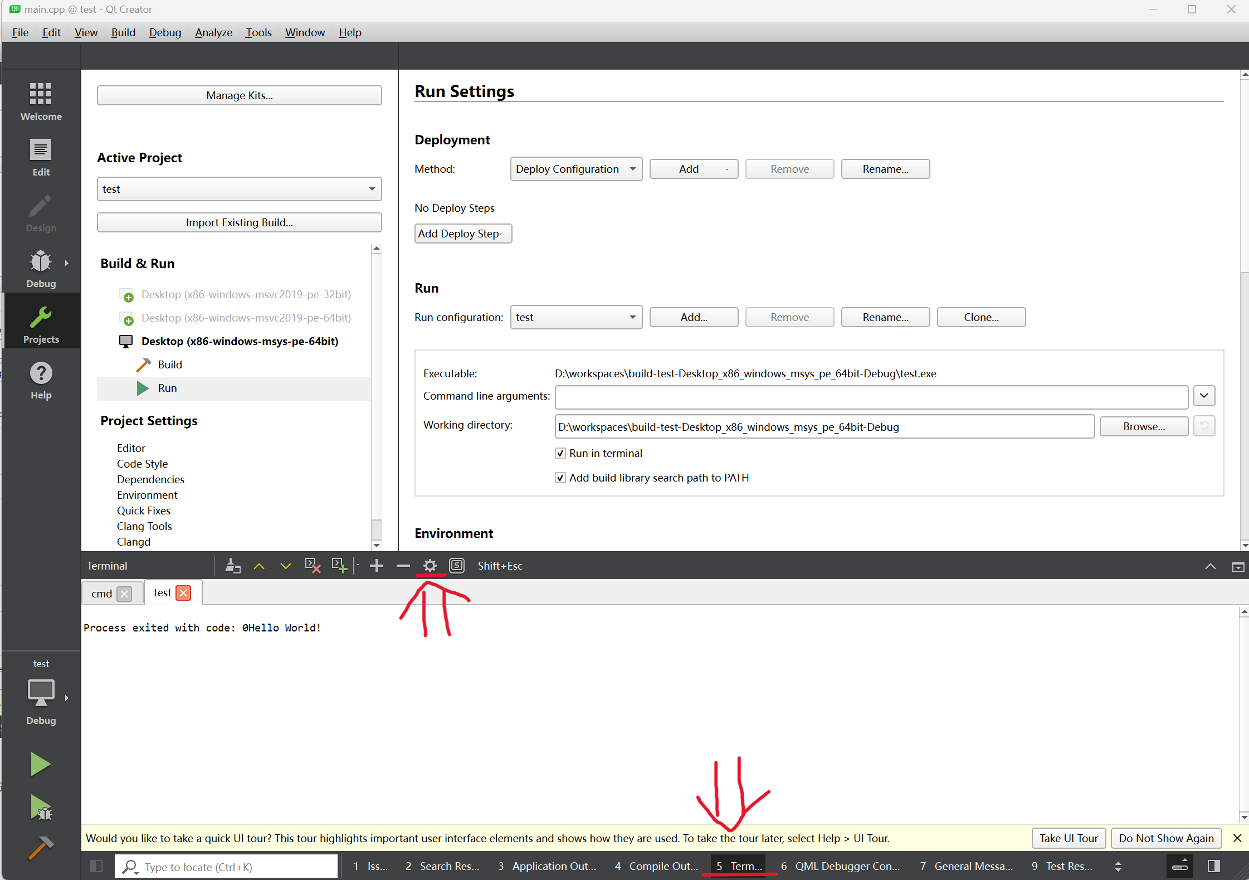The height and width of the screenshot is (880, 1249).
Task: Click the Type to locate search field
Action: tap(227, 867)
